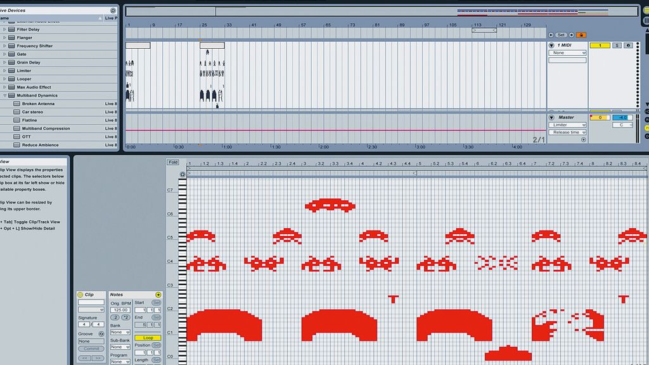Sort browser by the Name column header
The image size is (649, 365).
tap(51, 18)
